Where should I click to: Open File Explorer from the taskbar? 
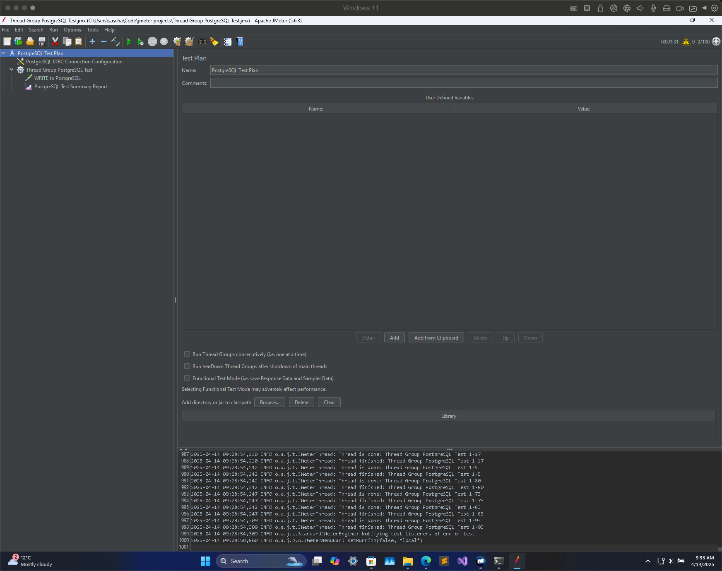coord(408,561)
